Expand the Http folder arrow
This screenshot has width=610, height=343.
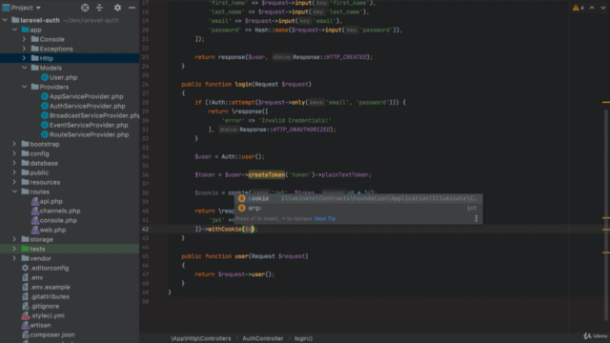point(24,58)
